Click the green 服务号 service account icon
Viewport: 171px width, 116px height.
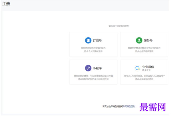[x=139, y=40]
